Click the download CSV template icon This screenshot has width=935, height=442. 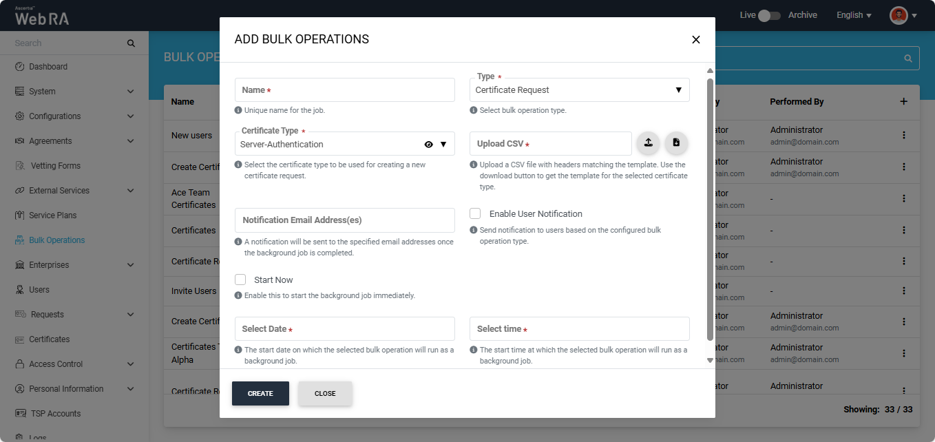676,143
